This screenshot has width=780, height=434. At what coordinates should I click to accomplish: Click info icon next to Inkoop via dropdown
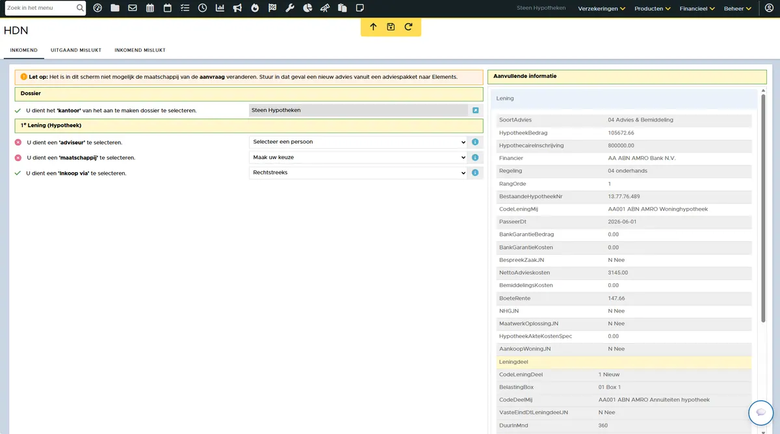pos(475,173)
